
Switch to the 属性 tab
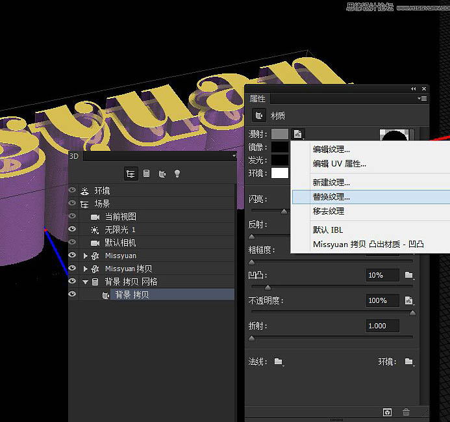pos(257,99)
